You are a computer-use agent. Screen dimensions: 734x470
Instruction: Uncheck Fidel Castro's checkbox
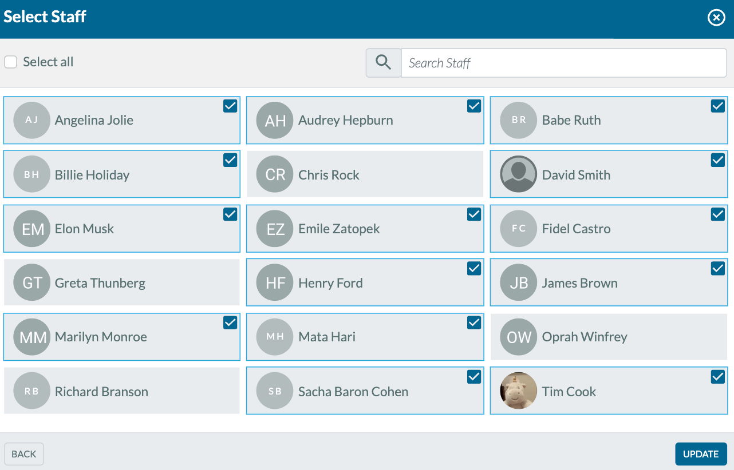(x=718, y=214)
